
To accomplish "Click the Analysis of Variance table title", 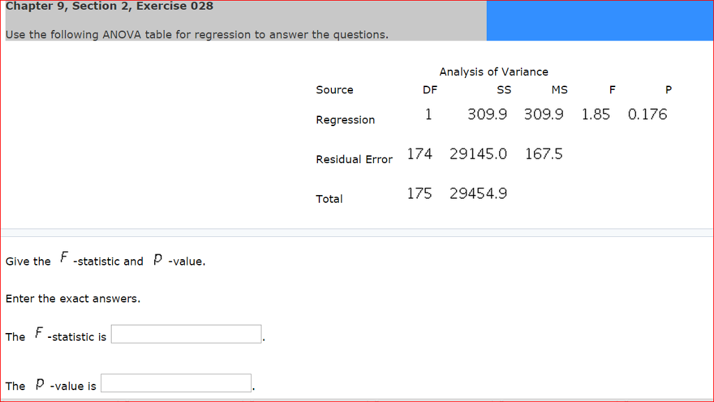I will [x=494, y=72].
